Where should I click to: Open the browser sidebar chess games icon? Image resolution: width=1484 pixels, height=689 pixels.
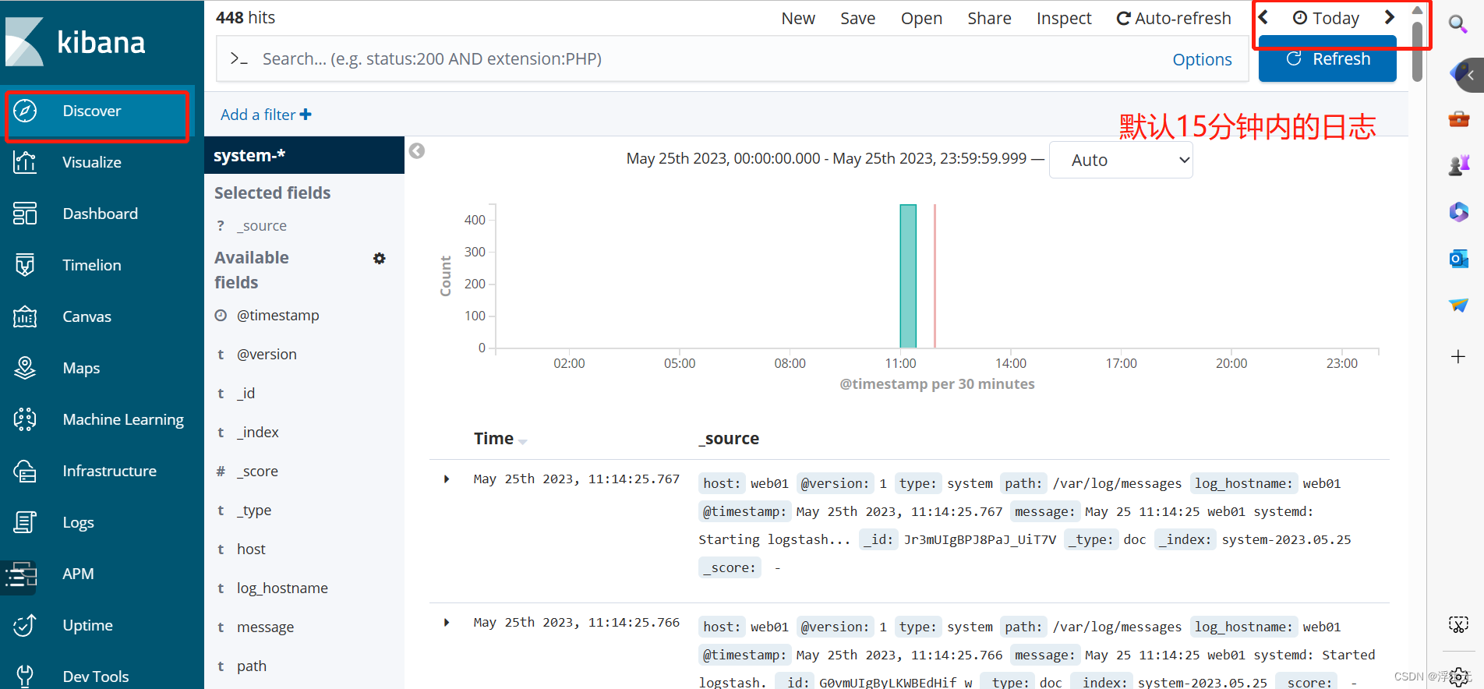tap(1459, 164)
